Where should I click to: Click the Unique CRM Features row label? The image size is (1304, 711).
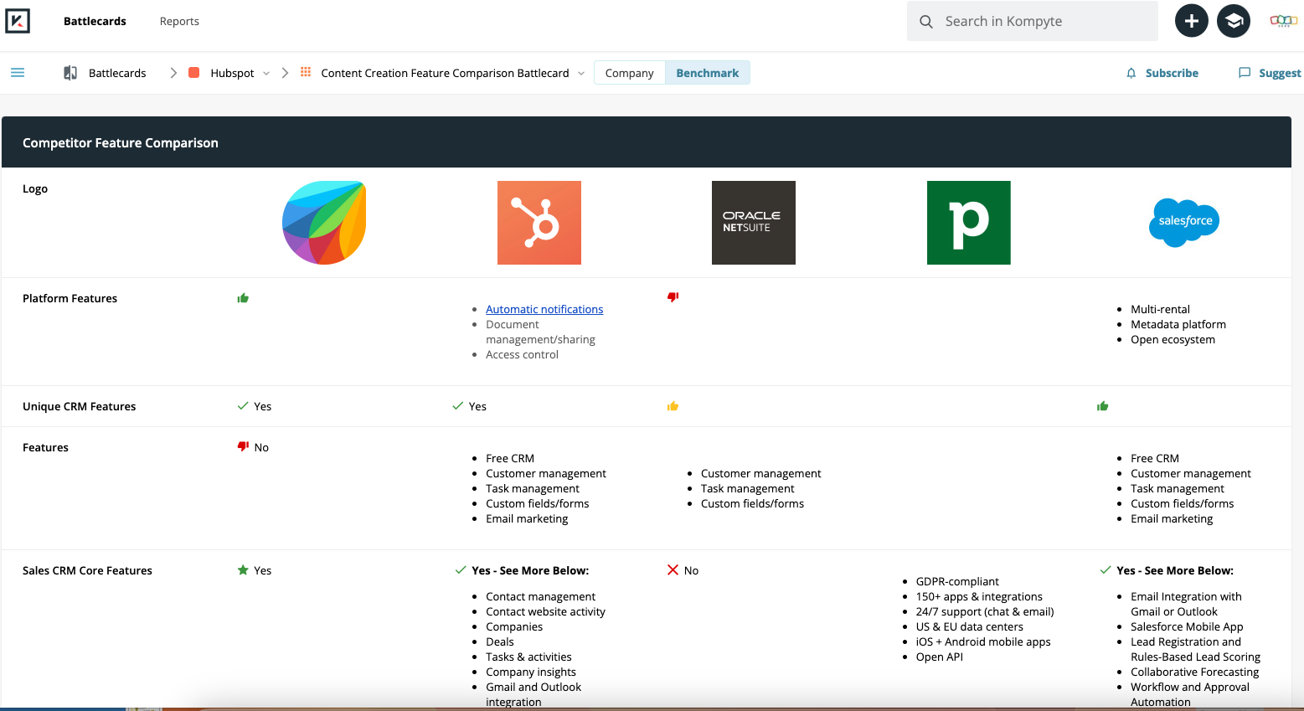tap(79, 406)
